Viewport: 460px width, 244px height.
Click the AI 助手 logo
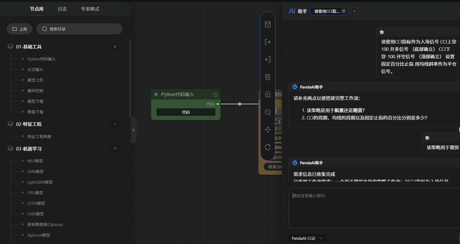[x=292, y=11]
